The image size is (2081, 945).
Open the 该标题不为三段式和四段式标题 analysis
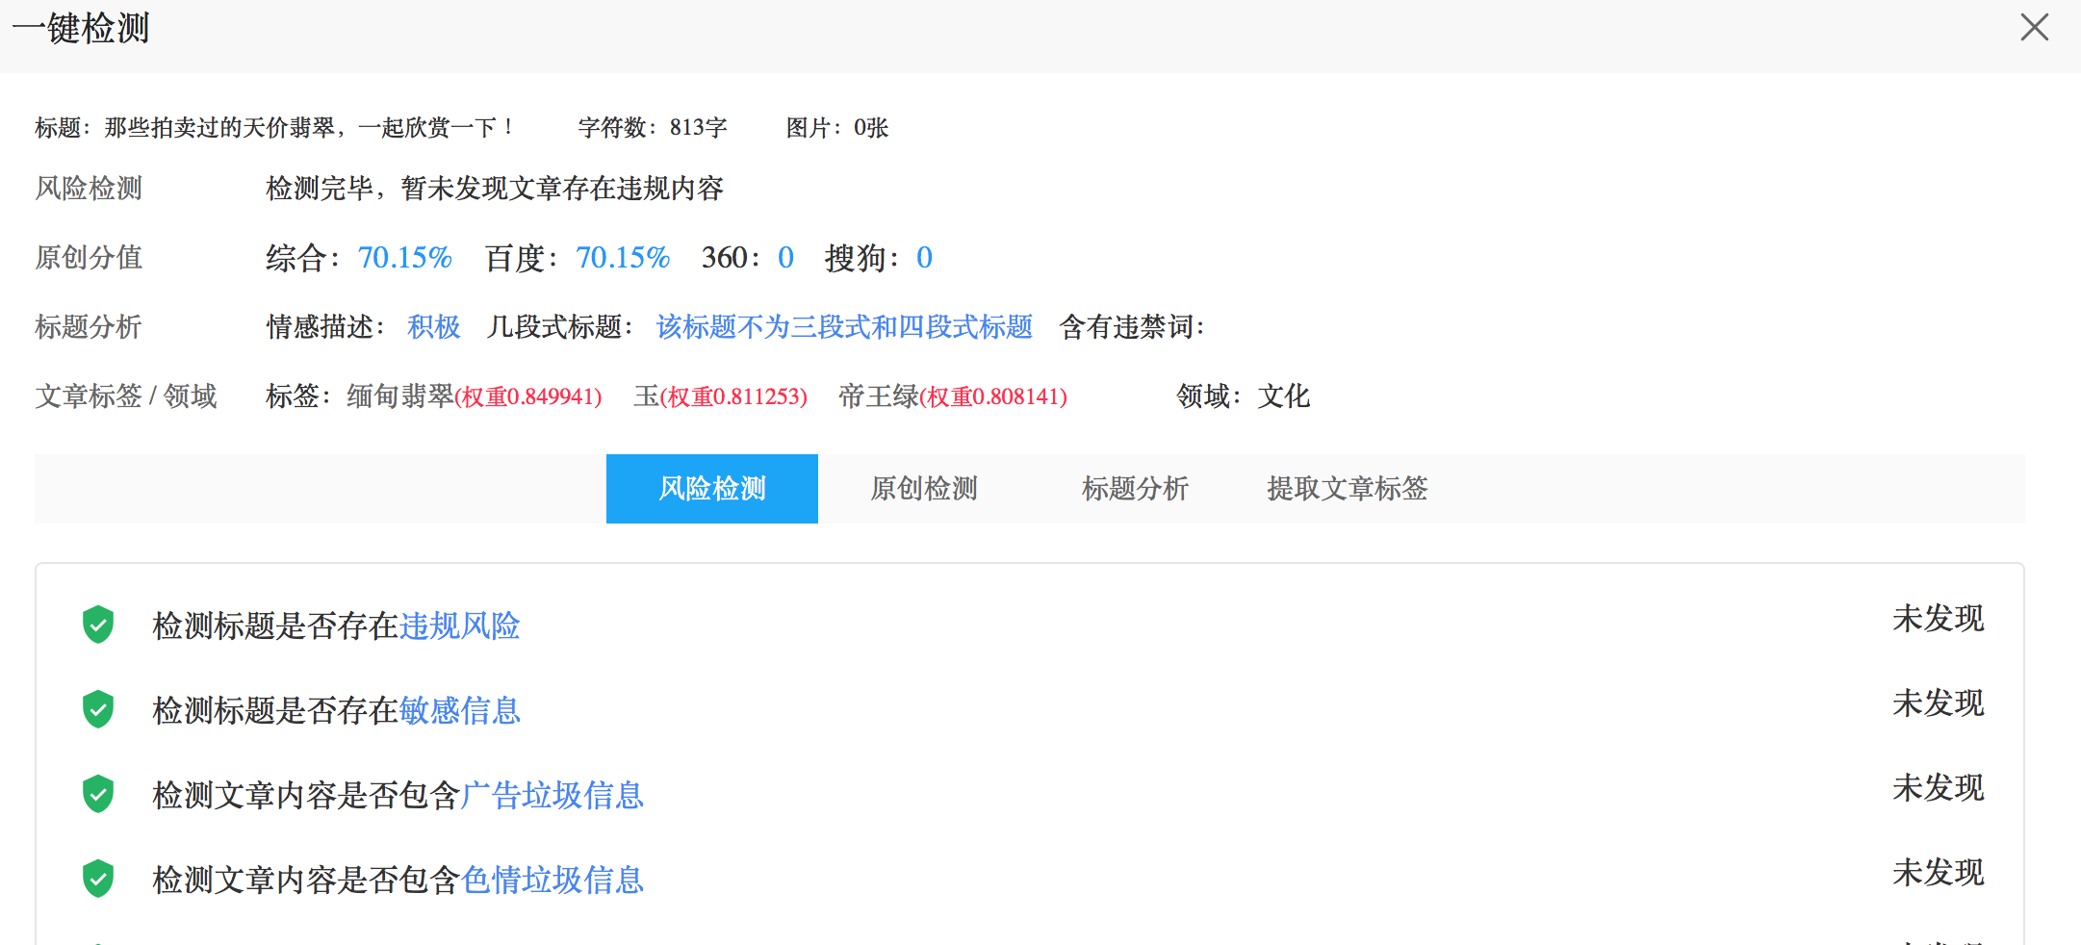coord(842,327)
